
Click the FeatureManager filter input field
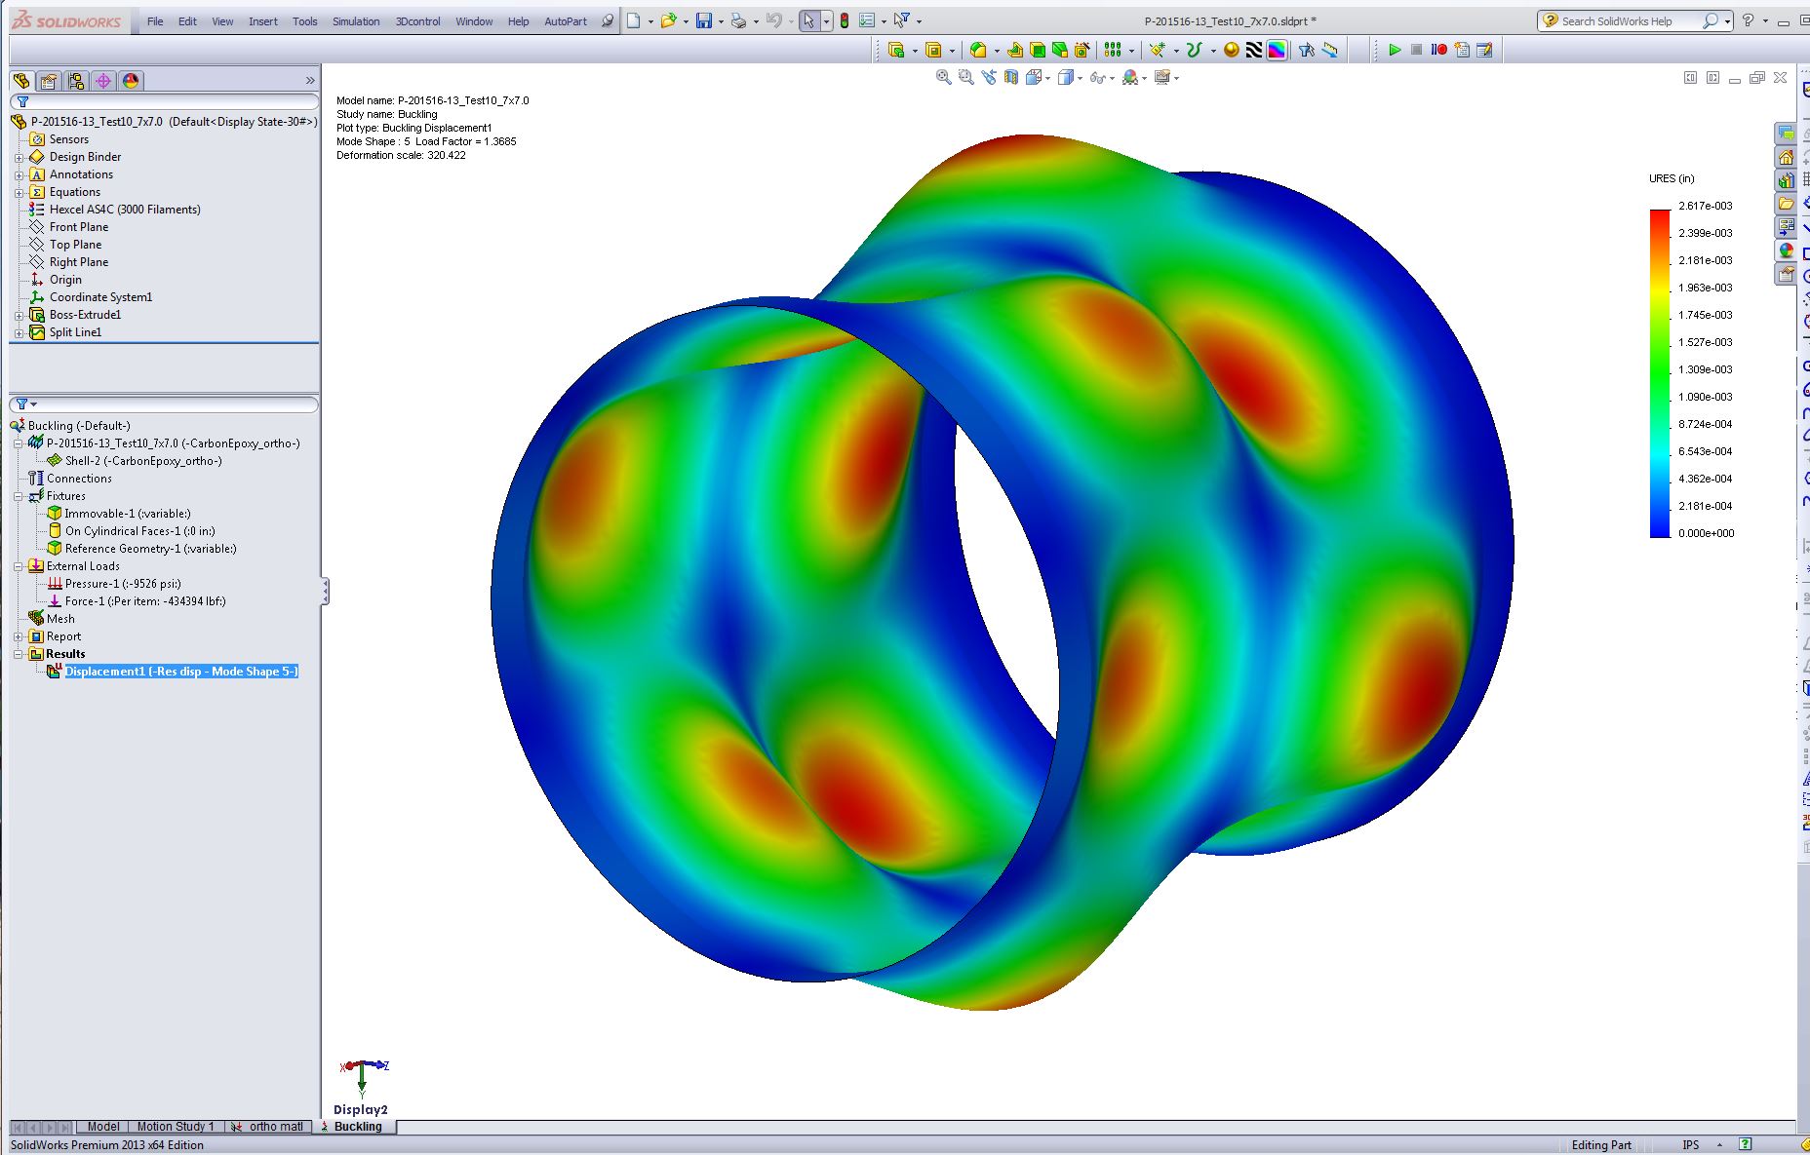[164, 101]
